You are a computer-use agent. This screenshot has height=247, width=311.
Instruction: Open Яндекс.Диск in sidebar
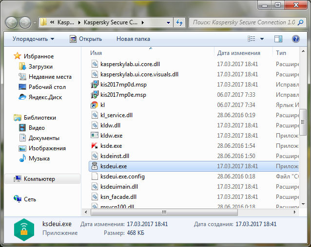click(x=45, y=97)
